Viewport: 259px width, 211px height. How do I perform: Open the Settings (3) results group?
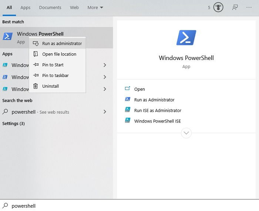13,124
